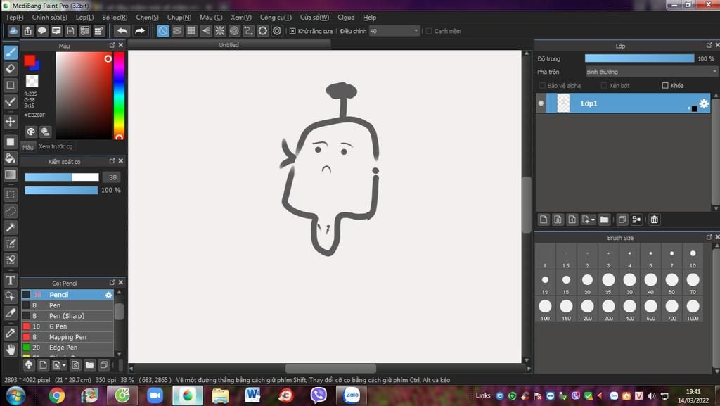Click the Undo arrow in toolbar
Image resolution: width=720 pixels, height=406 pixels.
[122, 31]
